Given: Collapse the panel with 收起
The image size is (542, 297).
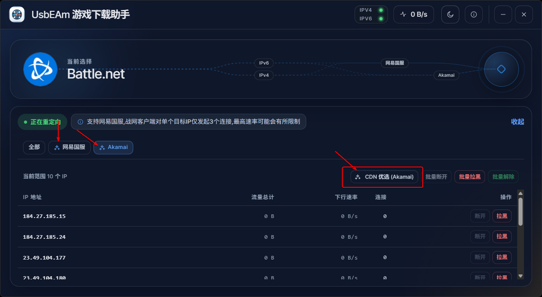Looking at the screenshot, I should tap(517, 122).
